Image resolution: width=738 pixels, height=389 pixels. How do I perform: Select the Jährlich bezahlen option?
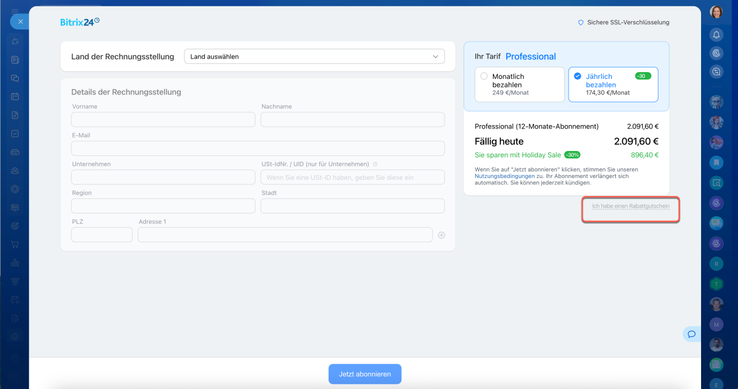coord(578,77)
